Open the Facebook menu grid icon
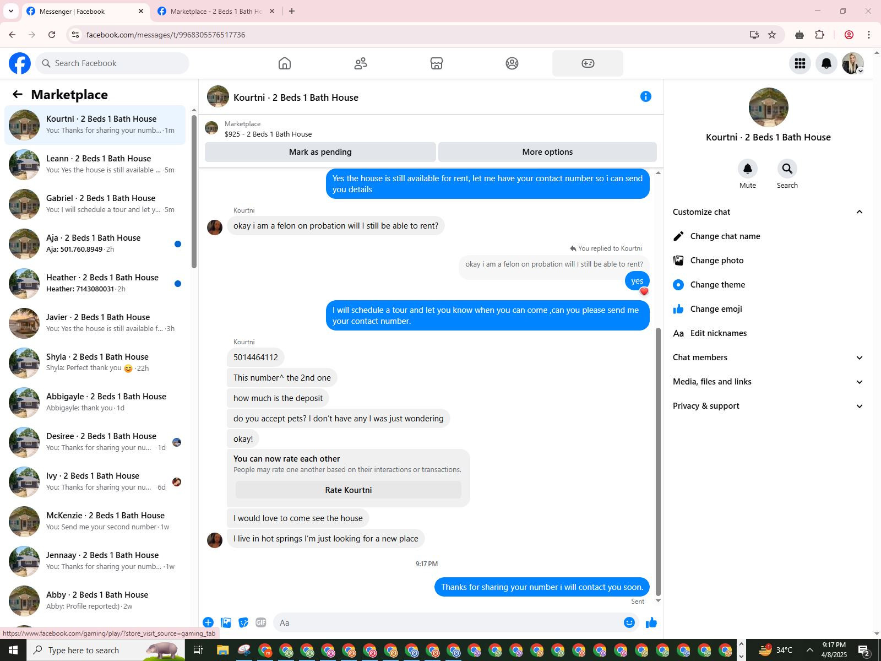Screen dimensions: 881x661 tap(800, 63)
